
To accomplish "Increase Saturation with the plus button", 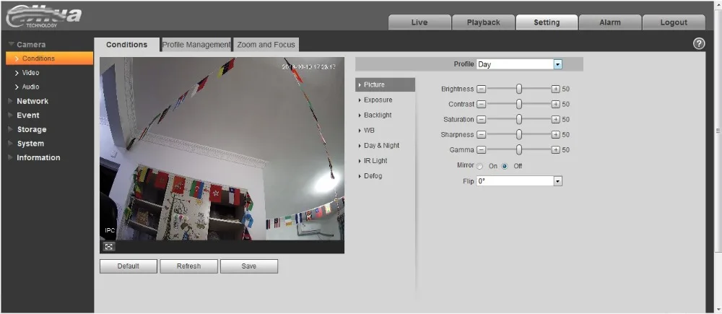I will (556, 119).
